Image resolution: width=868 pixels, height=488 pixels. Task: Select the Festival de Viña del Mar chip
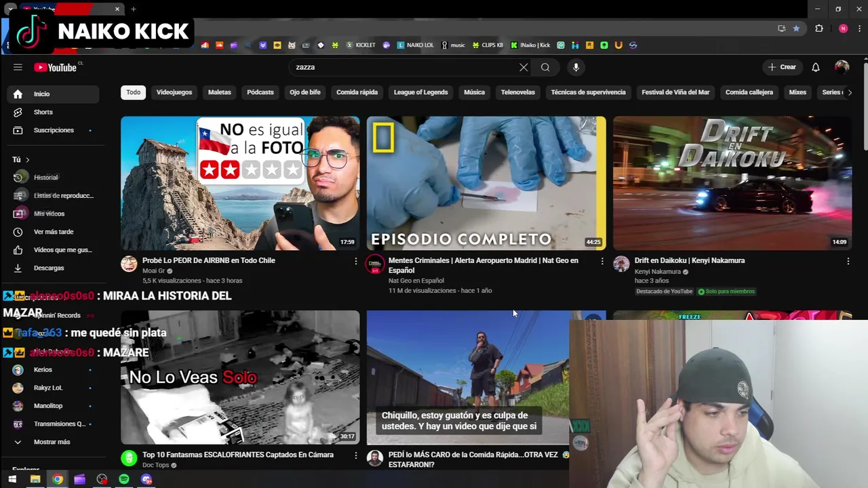pos(675,92)
